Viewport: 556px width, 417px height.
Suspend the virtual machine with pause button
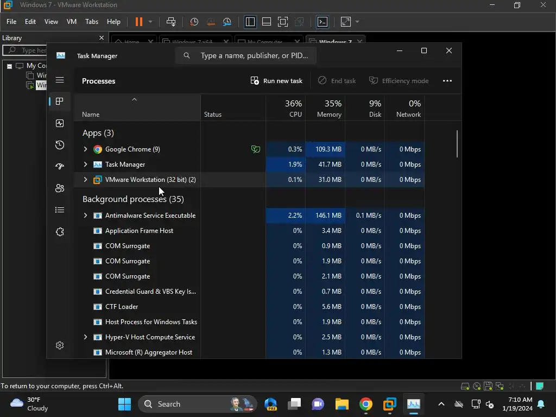139,22
